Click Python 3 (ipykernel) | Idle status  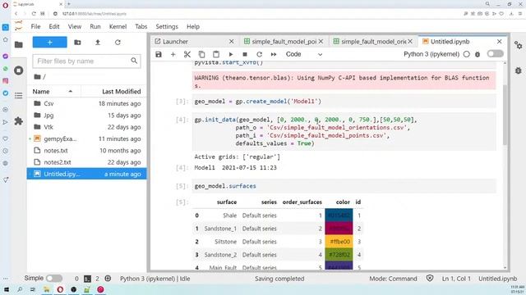(x=155, y=279)
